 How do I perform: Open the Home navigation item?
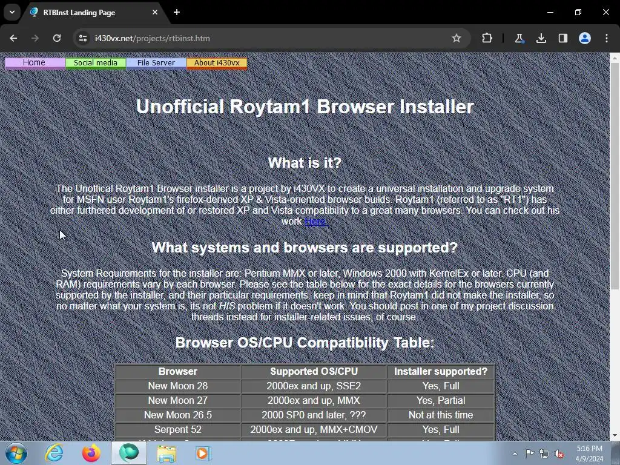(x=35, y=63)
